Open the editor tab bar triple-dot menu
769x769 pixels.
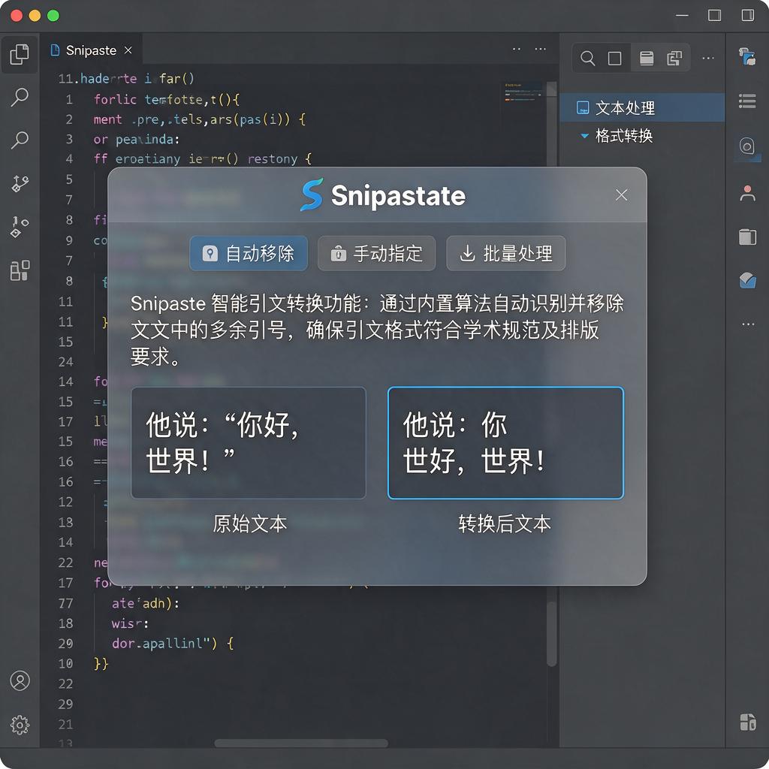coord(541,49)
